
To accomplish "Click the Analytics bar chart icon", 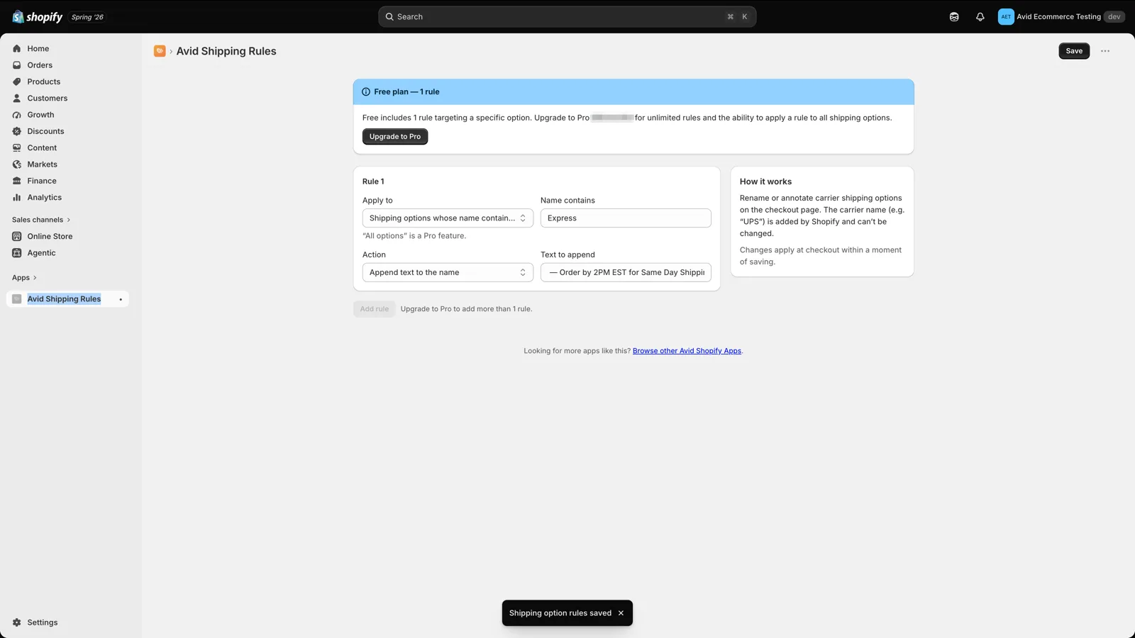I will pyautogui.click(x=17, y=198).
